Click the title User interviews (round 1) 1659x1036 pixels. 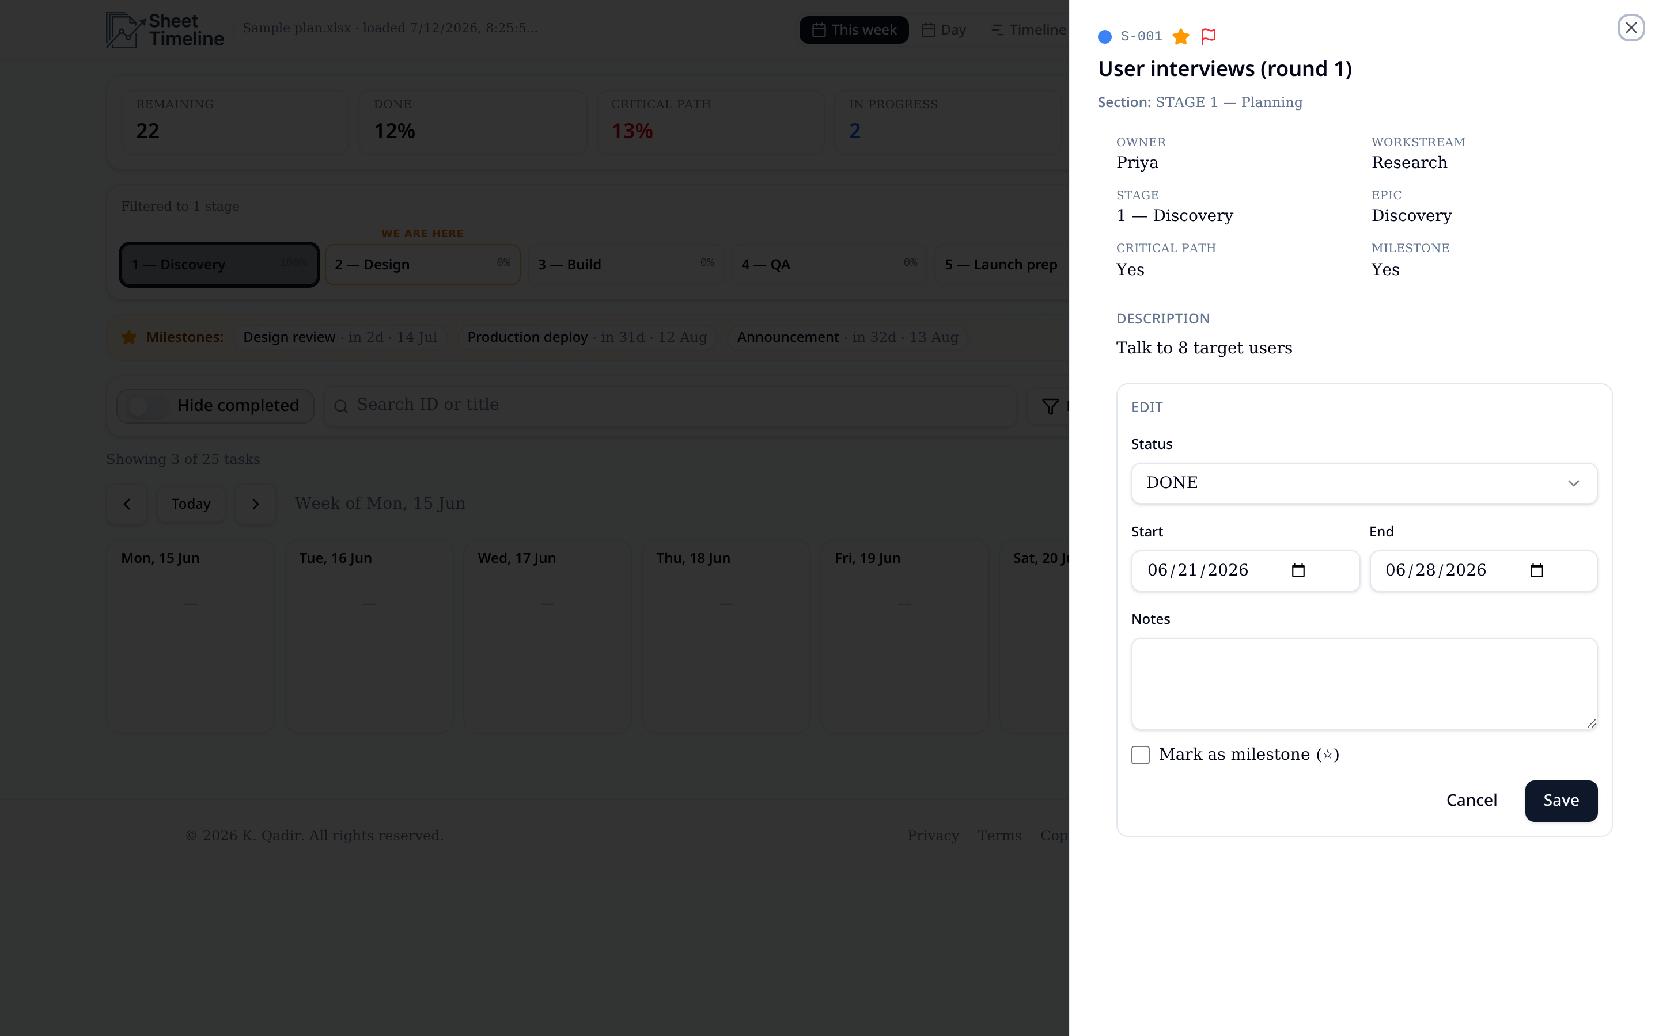(x=1225, y=68)
